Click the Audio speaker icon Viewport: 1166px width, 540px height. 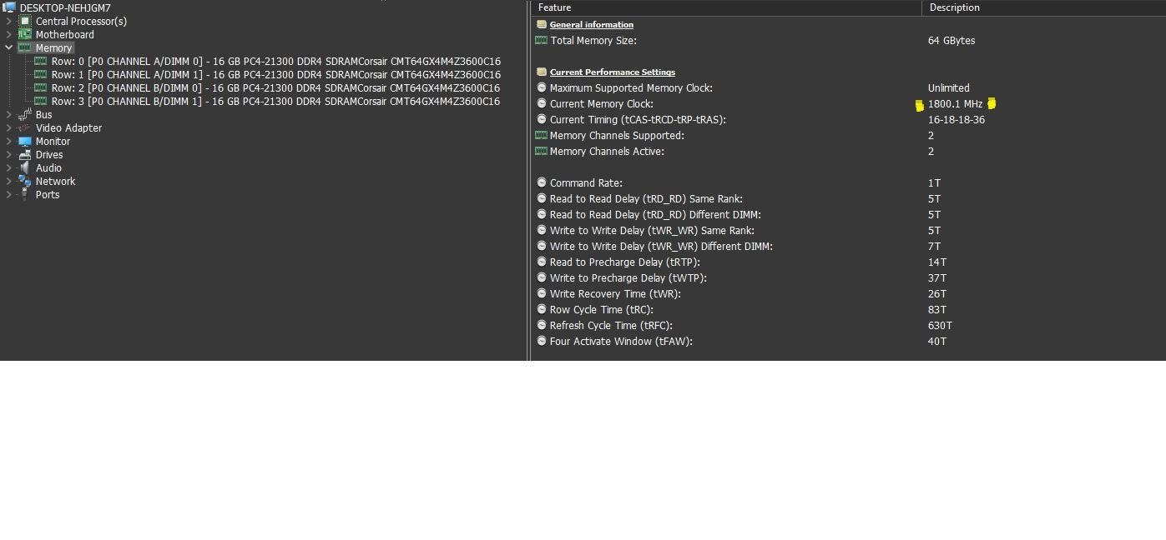tap(25, 168)
